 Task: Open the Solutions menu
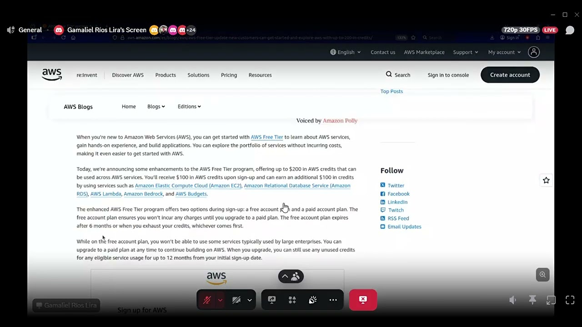(x=198, y=75)
